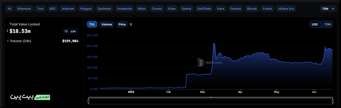Click the 2023 label on time axis

[x=131, y=92]
